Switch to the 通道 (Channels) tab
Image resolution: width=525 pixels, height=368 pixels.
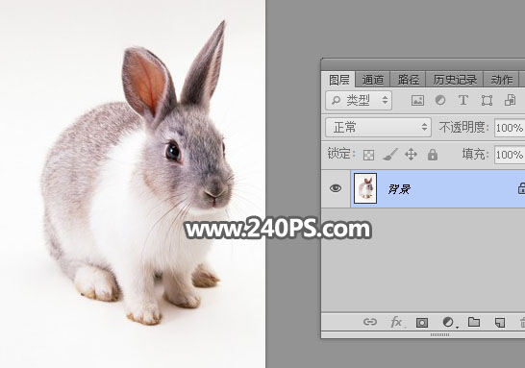coord(373,80)
